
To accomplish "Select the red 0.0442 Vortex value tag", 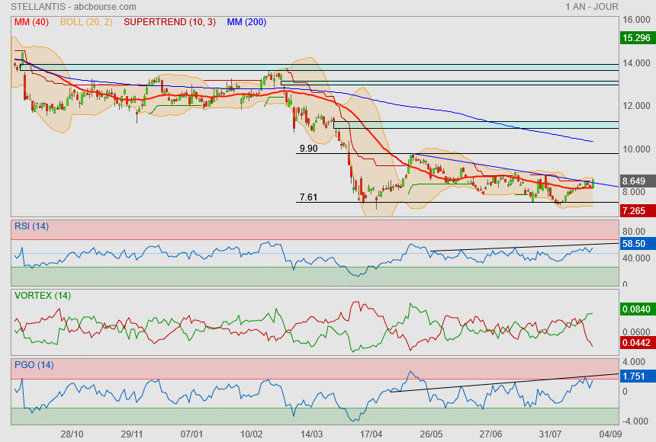I will [x=636, y=344].
